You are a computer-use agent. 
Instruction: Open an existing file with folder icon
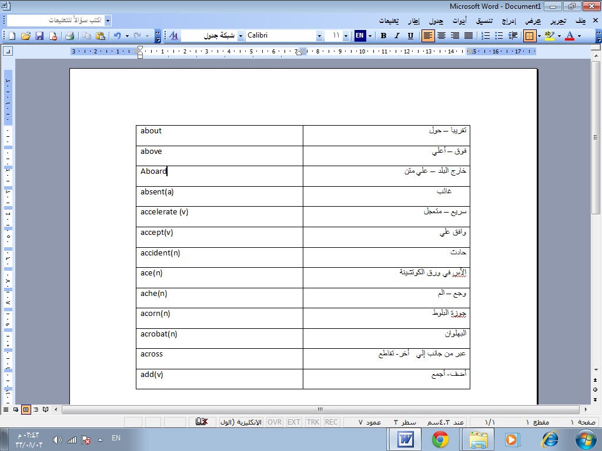[26, 36]
